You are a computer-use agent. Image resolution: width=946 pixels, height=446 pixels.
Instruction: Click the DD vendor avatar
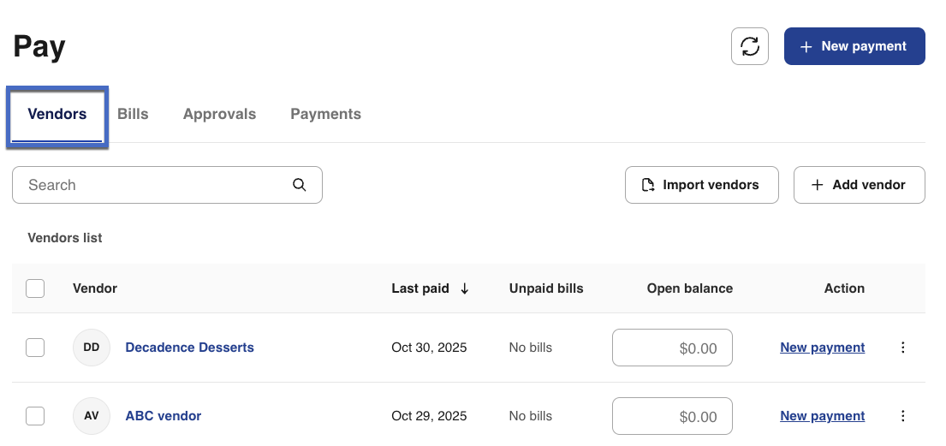92,348
